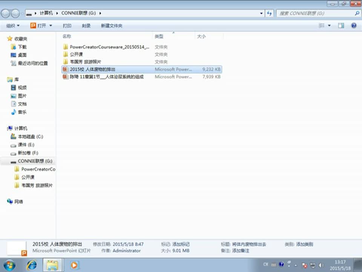Image resolution: width=362 pixels, height=272 pixels.
Task: Open the 2015校 人体废物的排出 PowerPoint file
Action: coord(92,70)
